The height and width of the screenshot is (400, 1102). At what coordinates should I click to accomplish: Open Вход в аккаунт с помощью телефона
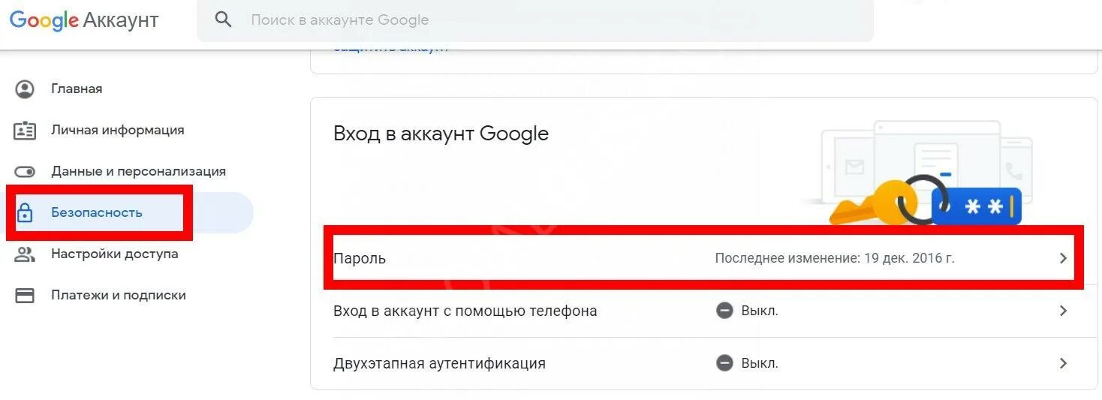pyautogui.click(x=465, y=311)
